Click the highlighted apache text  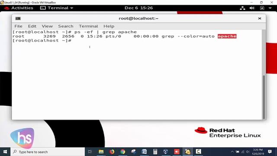tap(227, 36)
